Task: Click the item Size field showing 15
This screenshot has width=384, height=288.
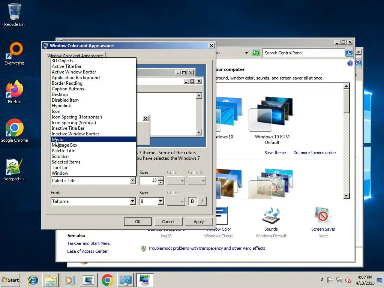Action: (149, 180)
